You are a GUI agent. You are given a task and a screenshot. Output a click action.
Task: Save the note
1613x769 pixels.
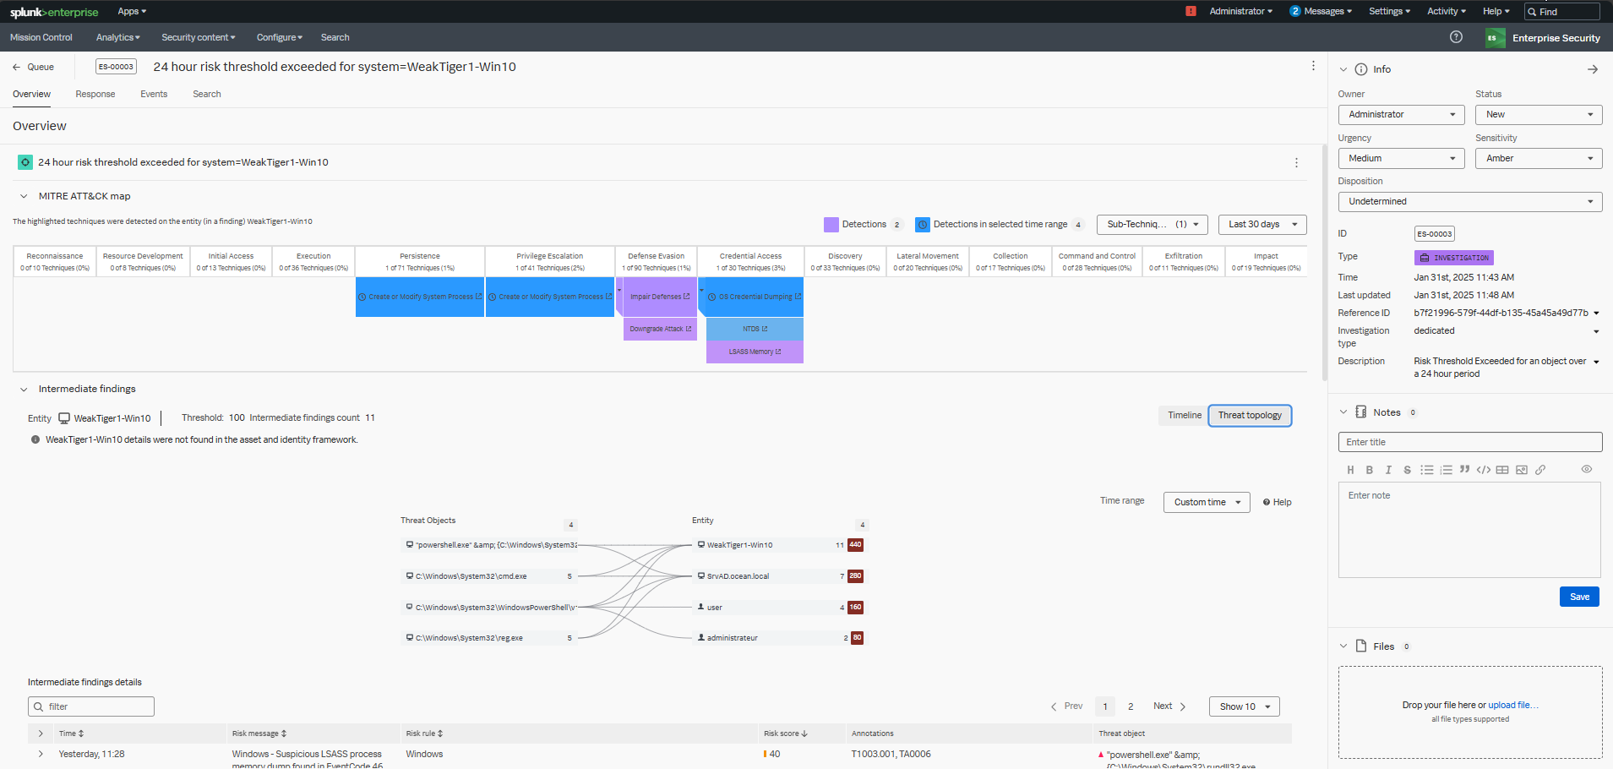pos(1579,597)
